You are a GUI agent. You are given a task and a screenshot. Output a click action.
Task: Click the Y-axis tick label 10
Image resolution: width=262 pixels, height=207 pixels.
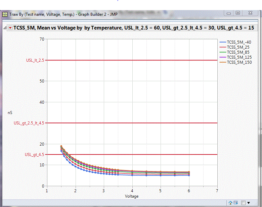pos(42,165)
